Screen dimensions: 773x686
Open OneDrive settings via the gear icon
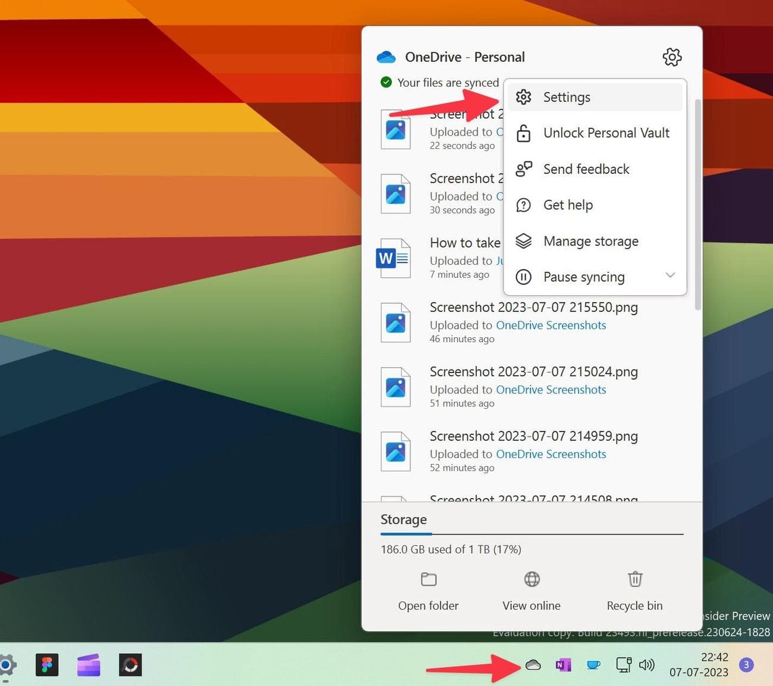pyautogui.click(x=671, y=57)
